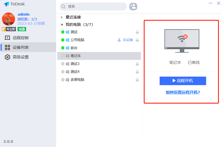Viewport: 222px width, 147px height.
Task: Click the add device icon beside search
Action: click(133, 7)
